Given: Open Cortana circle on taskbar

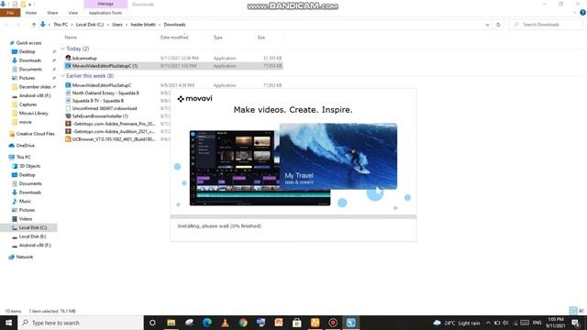Looking at the screenshot, I should coord(152,323).
